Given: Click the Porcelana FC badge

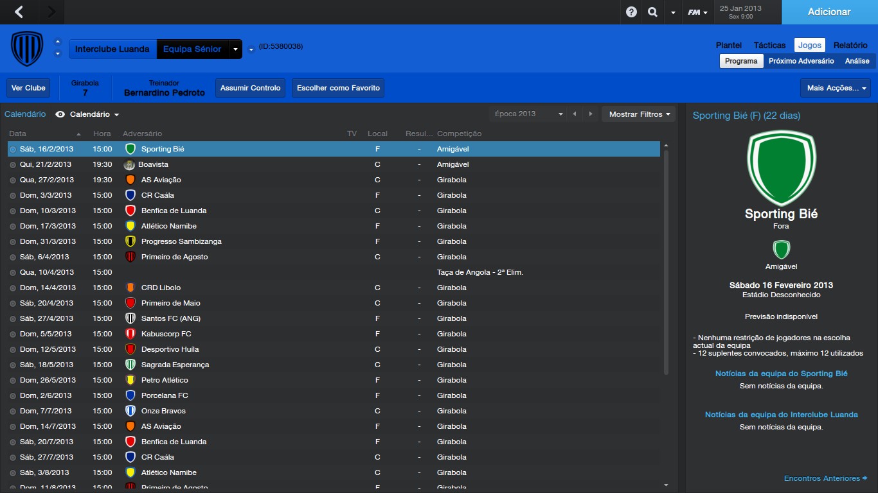Looking at the screenshot, I should click(x=130, y=395).
